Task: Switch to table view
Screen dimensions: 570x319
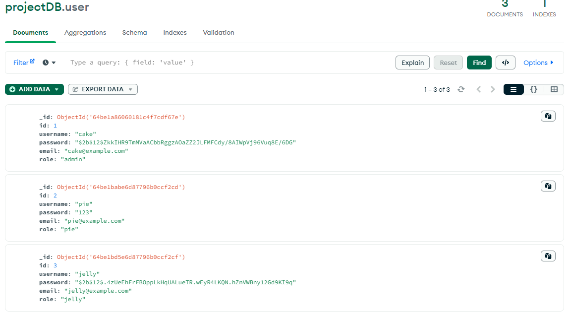Action: pyautogui.click(x=554, y=89)
